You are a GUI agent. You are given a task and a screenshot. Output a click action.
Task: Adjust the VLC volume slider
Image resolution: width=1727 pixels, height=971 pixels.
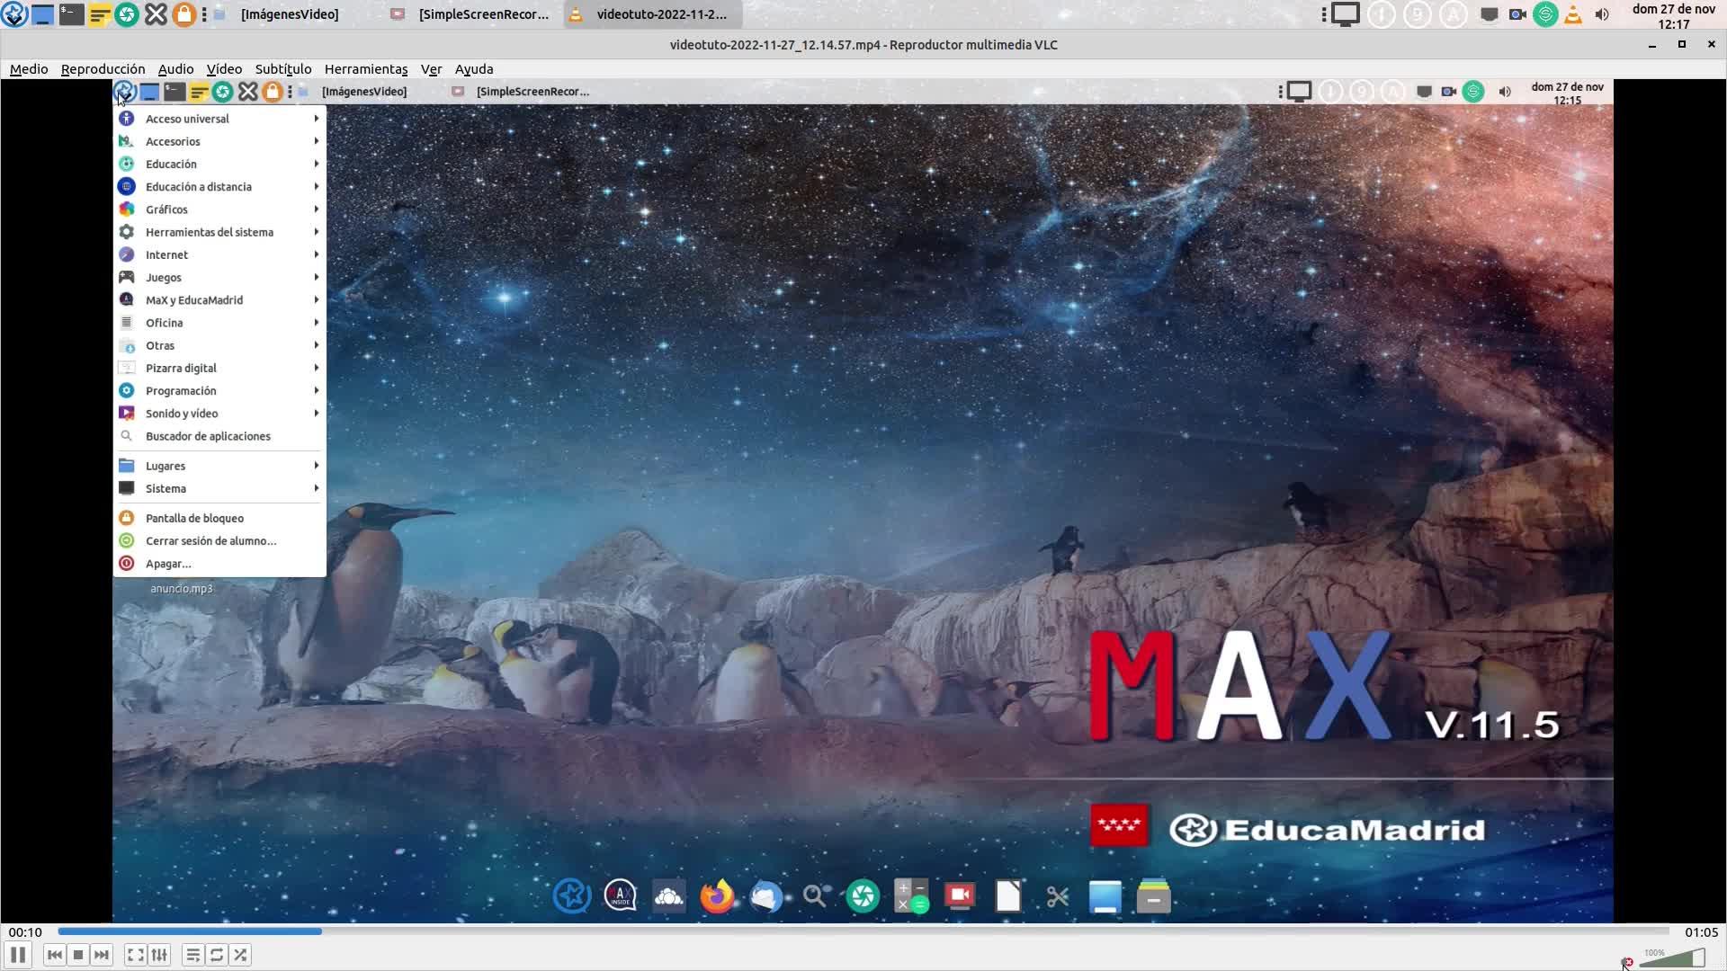[x=1671, y=959]
